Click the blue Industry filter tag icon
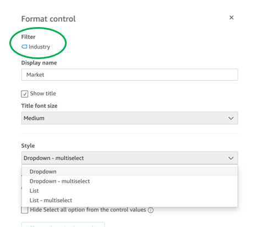This screenshot has height=227, width=259. coord(24,47)
